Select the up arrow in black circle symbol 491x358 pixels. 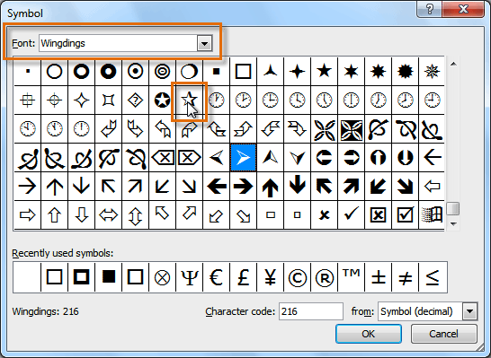click(x=378, y=158)
